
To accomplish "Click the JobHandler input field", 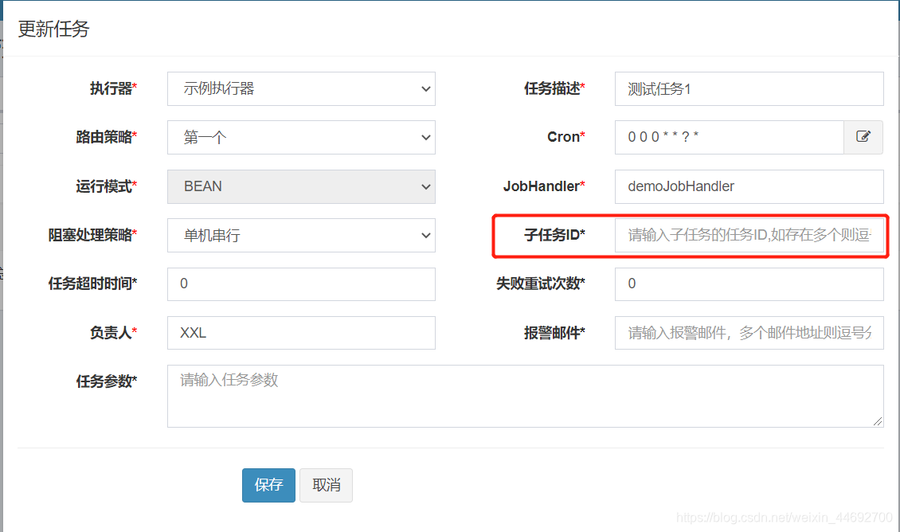I will (x=749, y=186).
